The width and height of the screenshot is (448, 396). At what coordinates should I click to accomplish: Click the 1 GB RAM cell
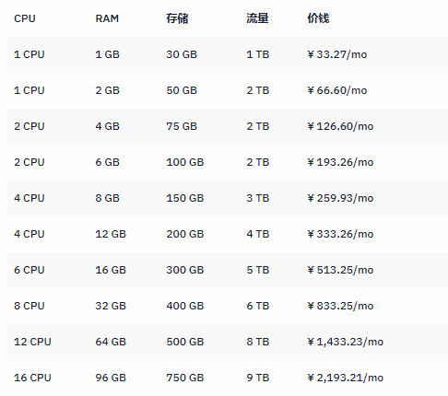tap(107, 54)
